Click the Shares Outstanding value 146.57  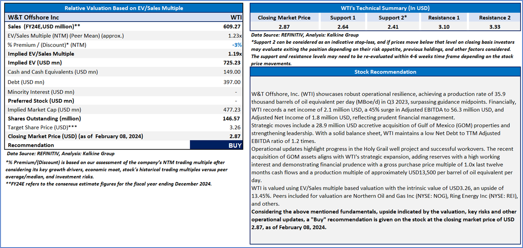click(232, 118)
